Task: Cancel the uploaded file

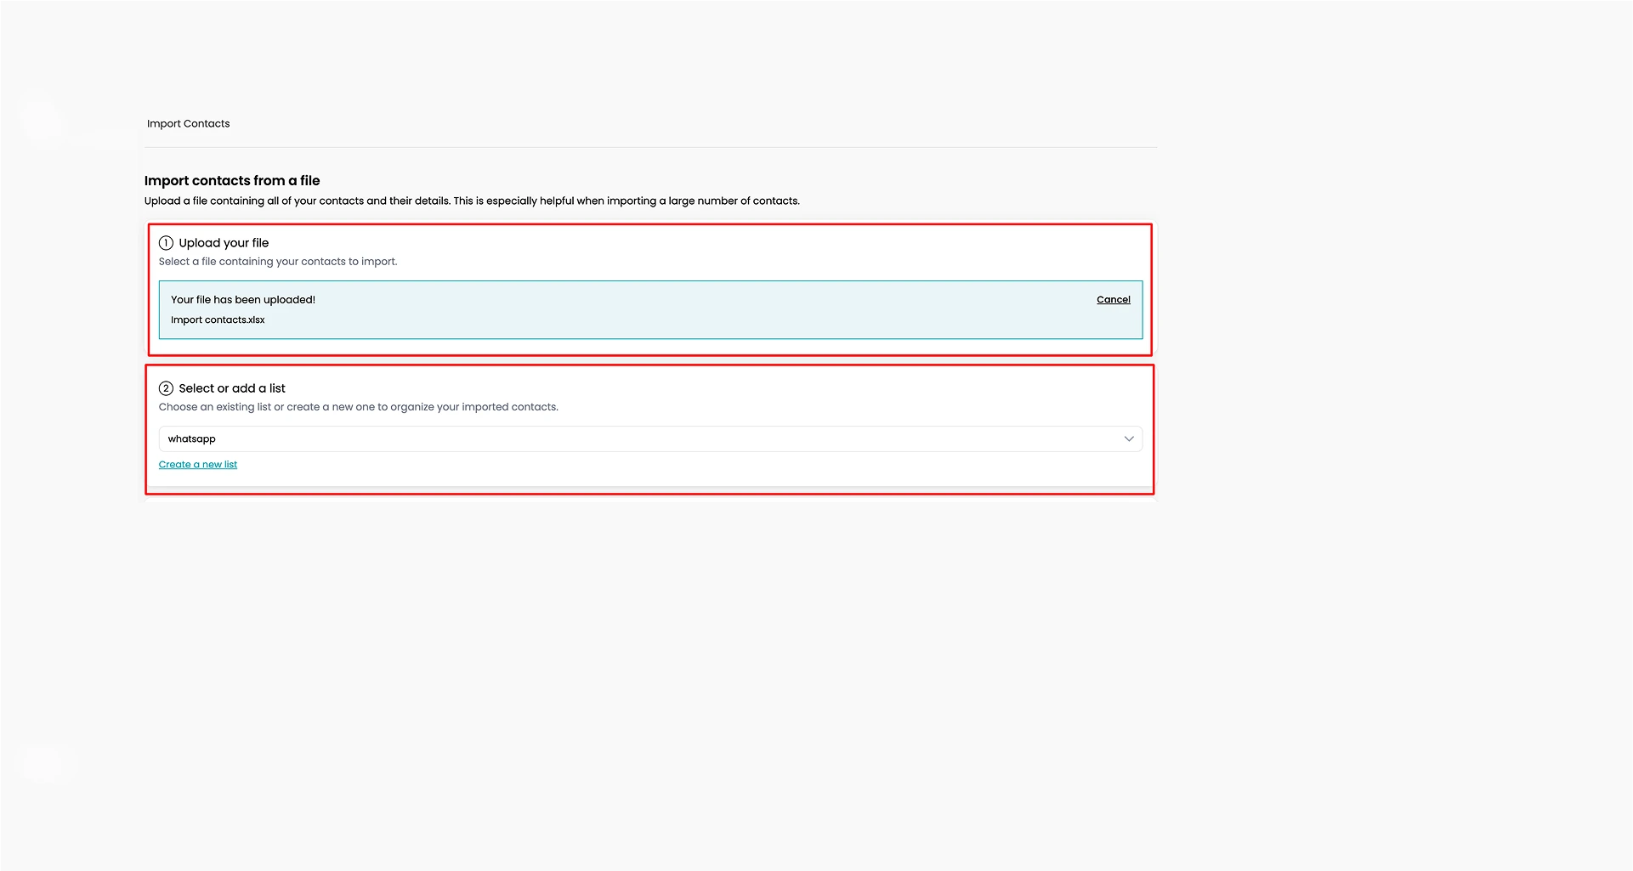Action: pyautogui.click(x=1113, y=300)
